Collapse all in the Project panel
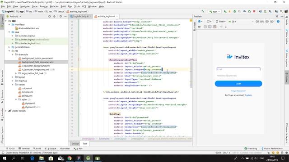This screenshot has width=289, height=162. point(54,16)
